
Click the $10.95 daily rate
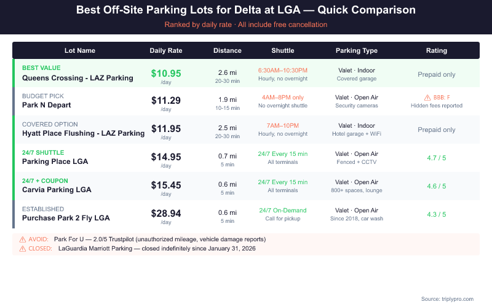click(166, 73)
